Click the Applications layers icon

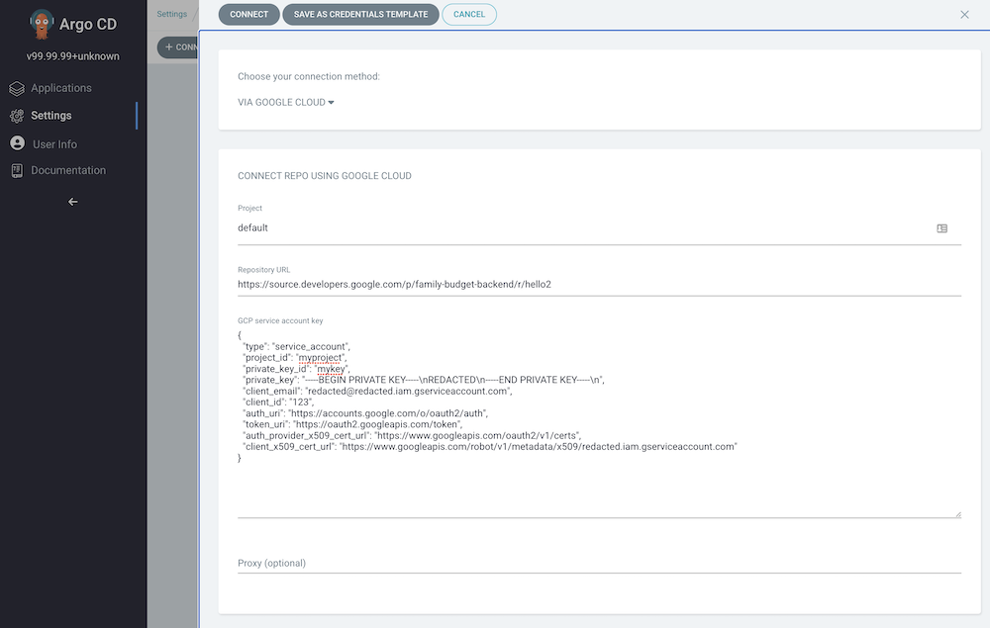tap(17, 88)
